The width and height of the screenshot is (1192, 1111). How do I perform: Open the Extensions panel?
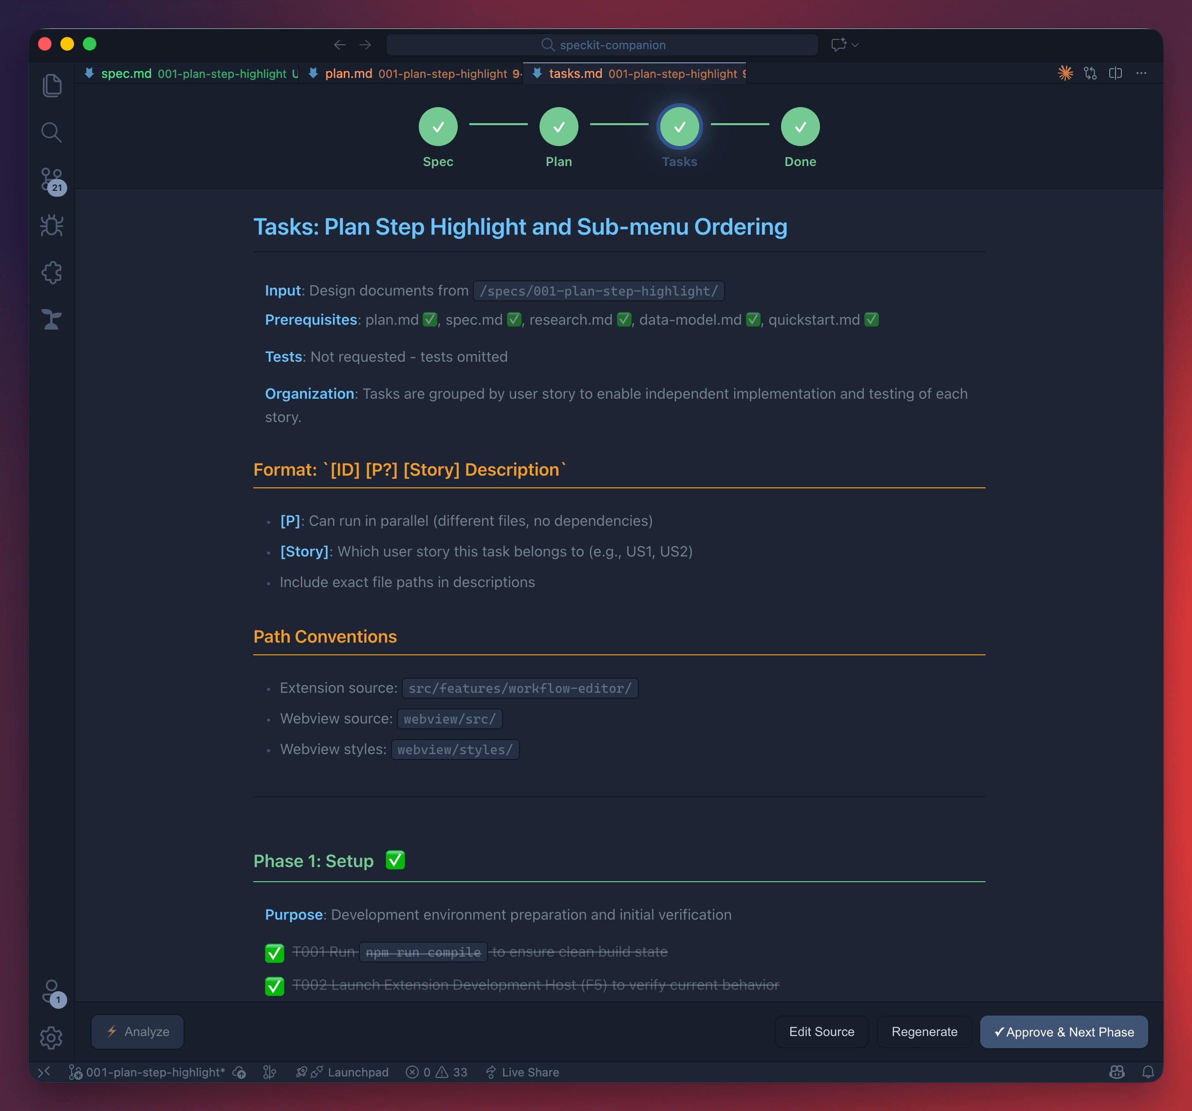coord(52,272)
